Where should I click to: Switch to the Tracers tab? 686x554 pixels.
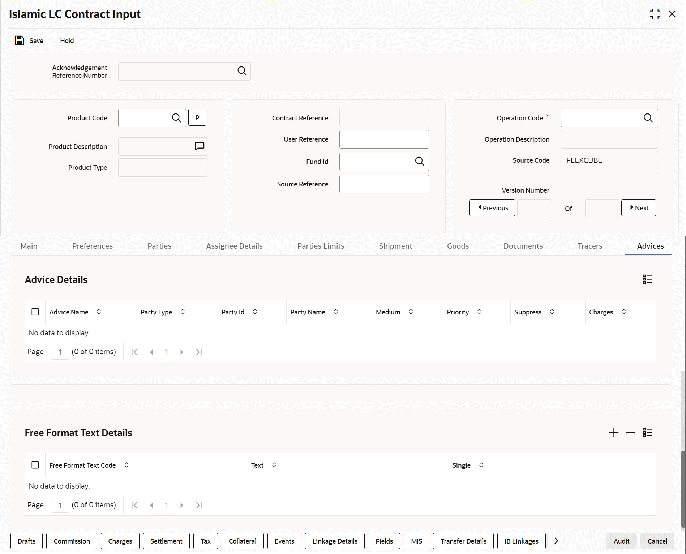[590, 246]
